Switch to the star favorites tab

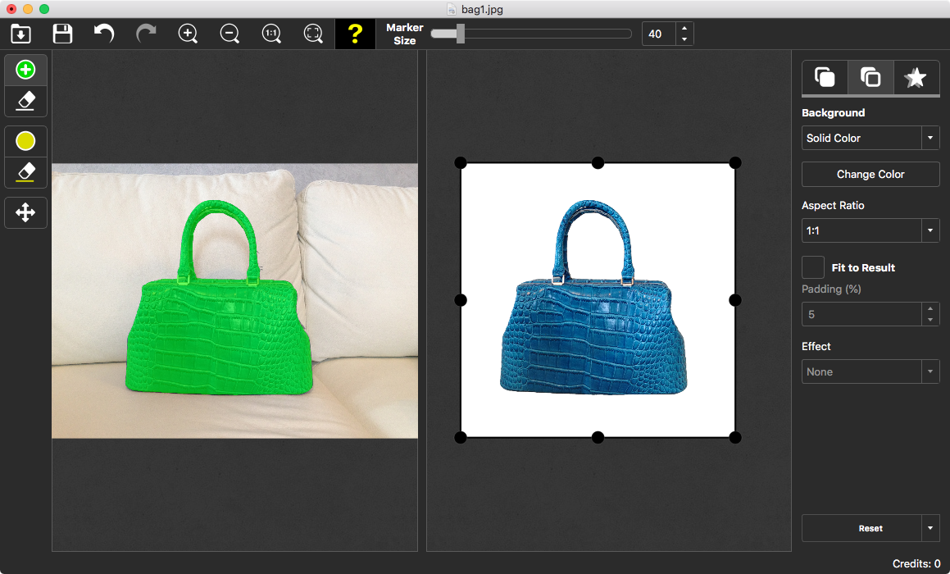(915, 78)
